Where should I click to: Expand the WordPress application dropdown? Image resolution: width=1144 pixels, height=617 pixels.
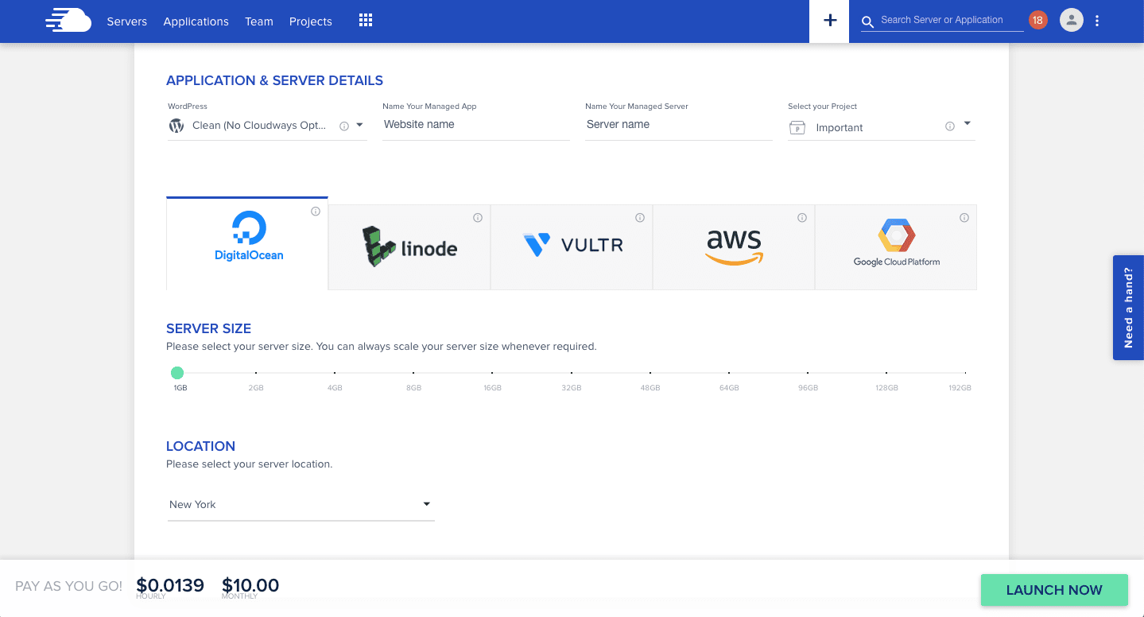359,125
